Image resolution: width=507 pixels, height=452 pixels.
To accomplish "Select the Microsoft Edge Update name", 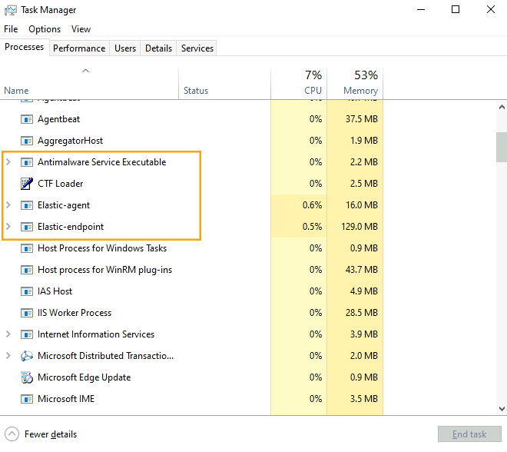I will pos(84,377).
